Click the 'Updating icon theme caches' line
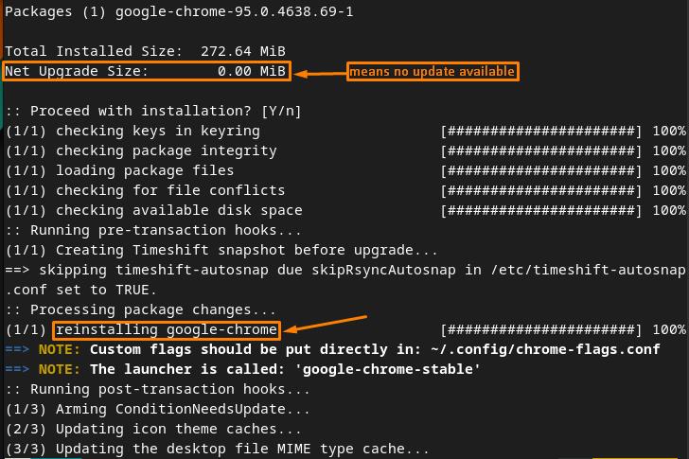Screen dimensions: 689x459 153,429
